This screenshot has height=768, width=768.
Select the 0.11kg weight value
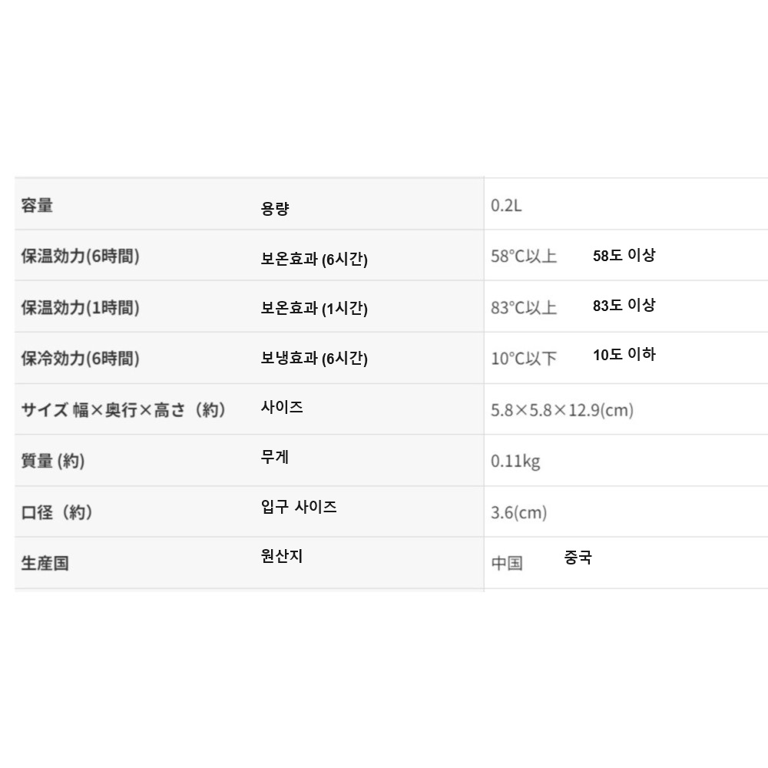click(x=515, y=461)
